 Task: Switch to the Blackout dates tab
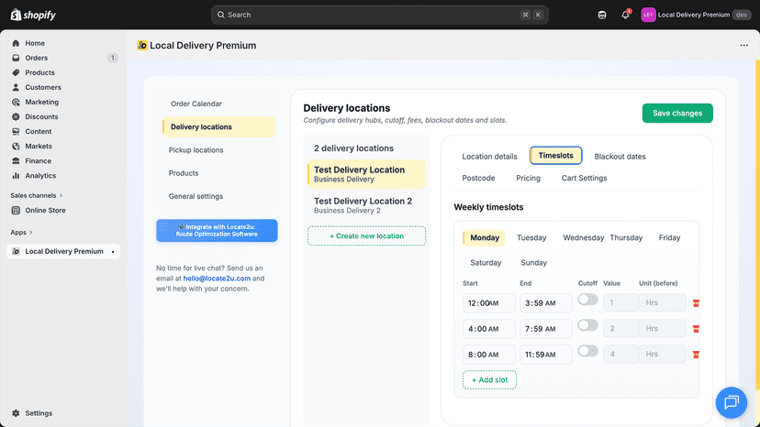click(x=620, y=157)
